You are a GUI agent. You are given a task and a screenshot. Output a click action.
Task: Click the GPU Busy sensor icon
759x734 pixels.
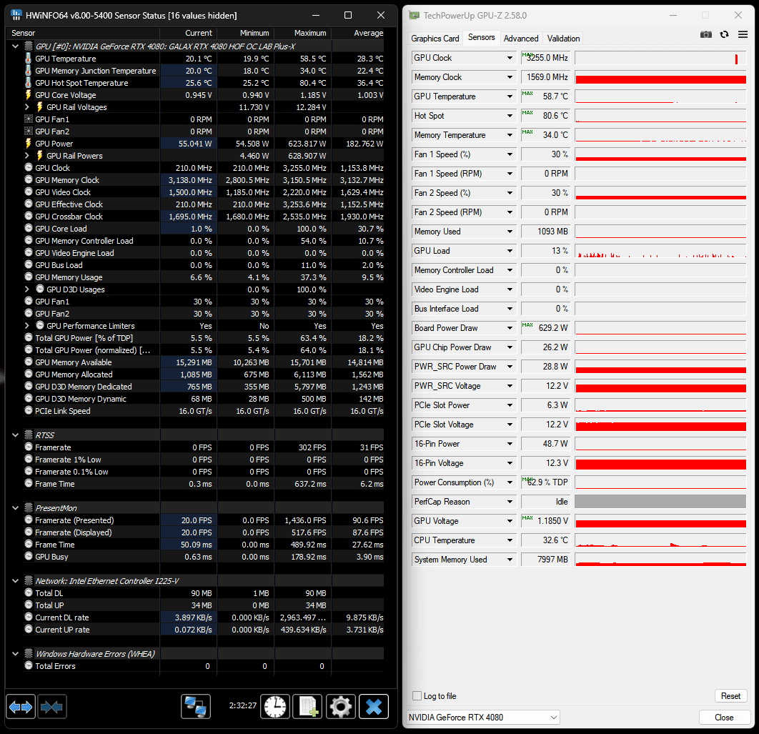click(29, 556)
